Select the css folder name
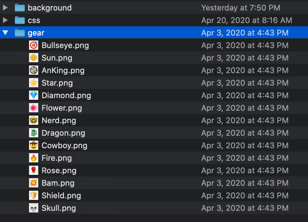Image resolution: width=308 pixels, height=222 pixels. click(x=34, y=20)
